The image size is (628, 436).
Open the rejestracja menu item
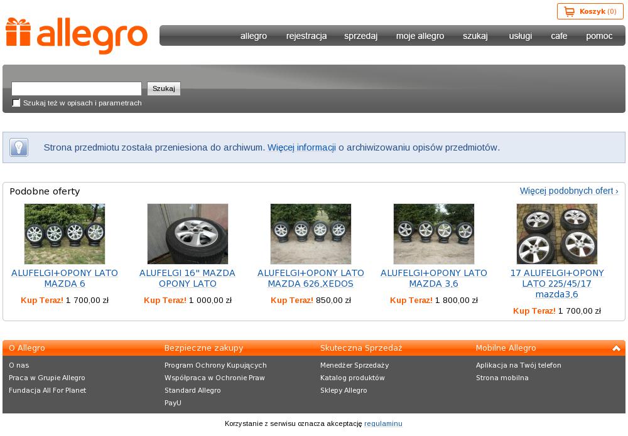[x=306, y=36]
